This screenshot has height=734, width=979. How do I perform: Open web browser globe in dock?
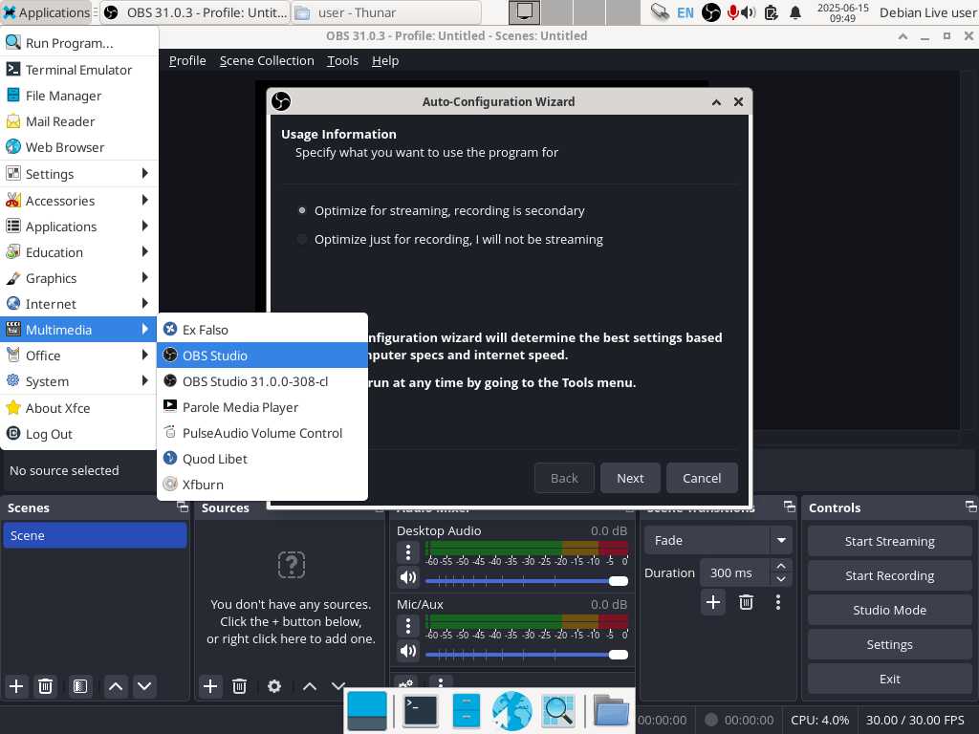point(512,711)
